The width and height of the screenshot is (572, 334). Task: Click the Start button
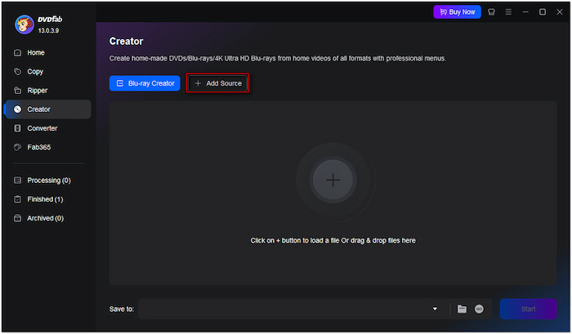click(x=528, y=309)
